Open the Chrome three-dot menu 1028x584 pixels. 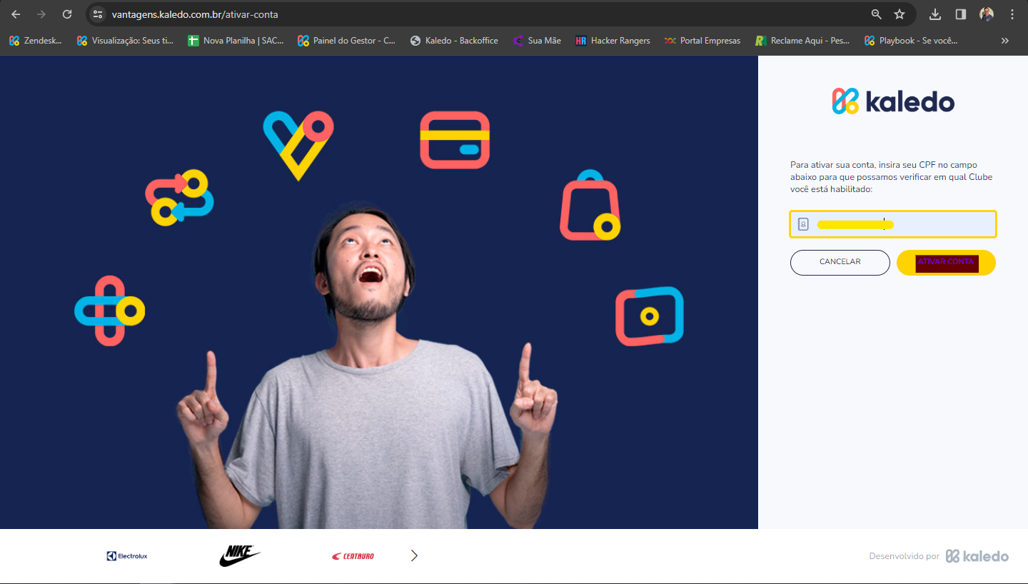pyautogui.click(x=1012, y=14)
